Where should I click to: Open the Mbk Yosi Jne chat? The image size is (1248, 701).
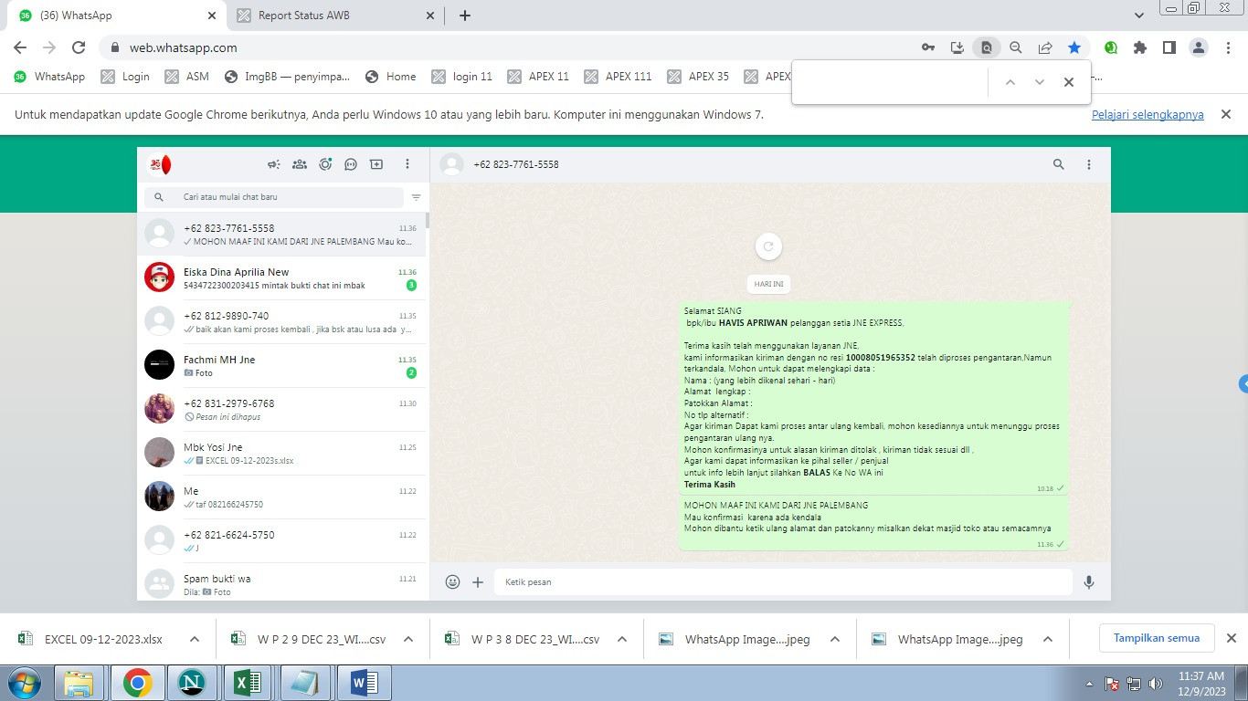click(281, 453)
